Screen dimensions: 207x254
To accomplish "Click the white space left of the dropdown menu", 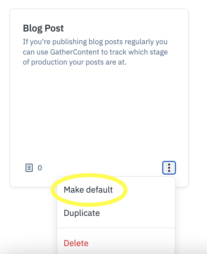I will (29, 217).
